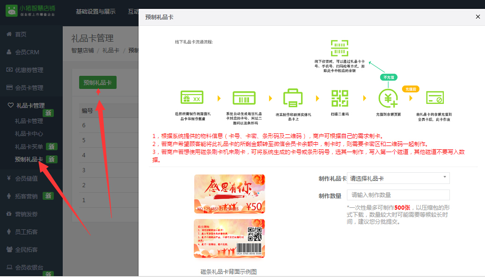The height and width of the screenshot is (278, 485).
Task: Click the 小猪智慧店铺 logo
Action: pos(31,11)
